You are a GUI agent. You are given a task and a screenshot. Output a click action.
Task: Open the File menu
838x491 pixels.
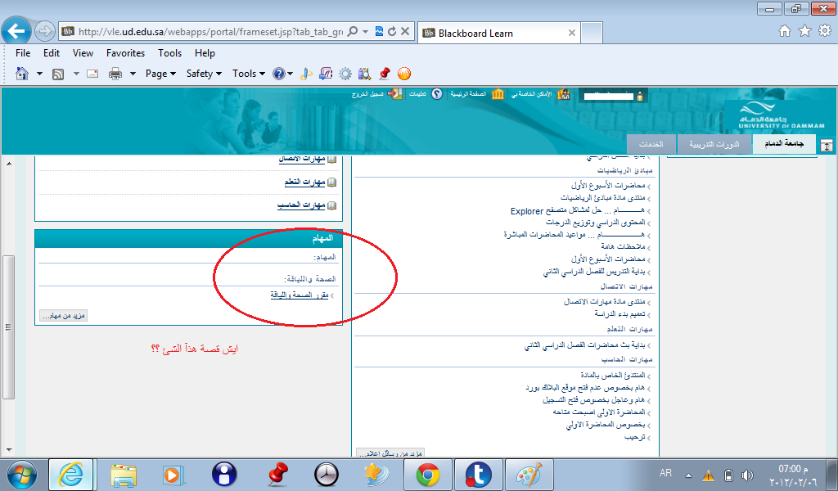pos(23,53)
